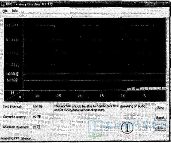Screen dimensions: 171x143
Task: Click the latency bars at graph's right
Action: pyautogui.click(x=147, y=89)
